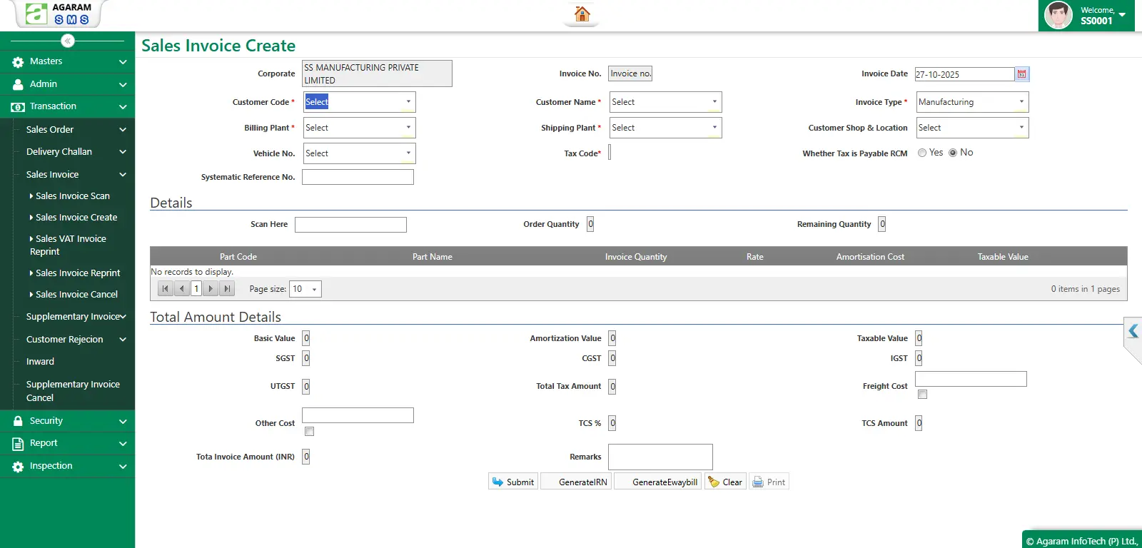Open Sales Invoice Create page
Screen dimensions: 1142x548
point(76,218)
